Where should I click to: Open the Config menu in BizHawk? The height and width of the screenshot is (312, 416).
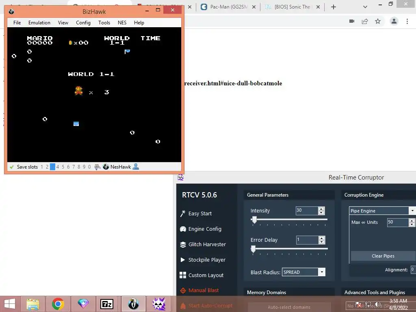click(83, 23)
